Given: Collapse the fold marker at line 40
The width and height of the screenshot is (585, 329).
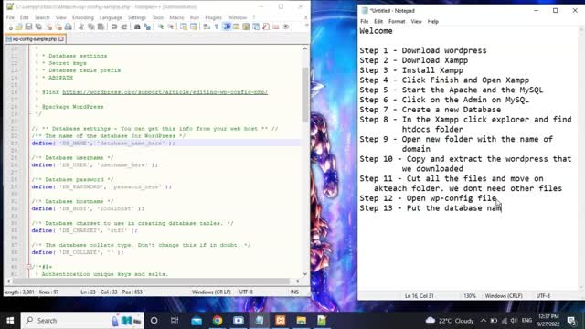Looking at the screenshot, I should (28, 267).
